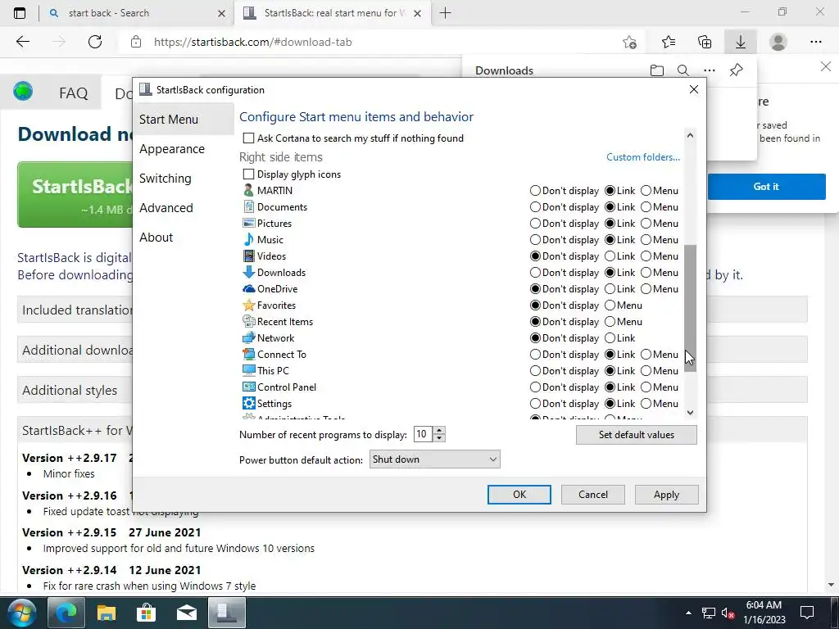Add this page to favorites
The height and width of the screenshot is (629, 839).
point(630,42)
